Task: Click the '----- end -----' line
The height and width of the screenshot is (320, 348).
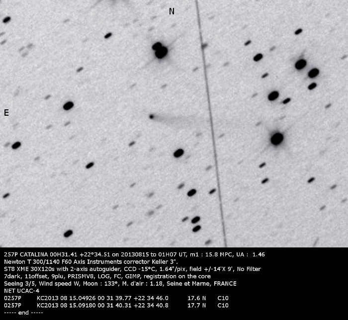Action: tap(23, 313)
